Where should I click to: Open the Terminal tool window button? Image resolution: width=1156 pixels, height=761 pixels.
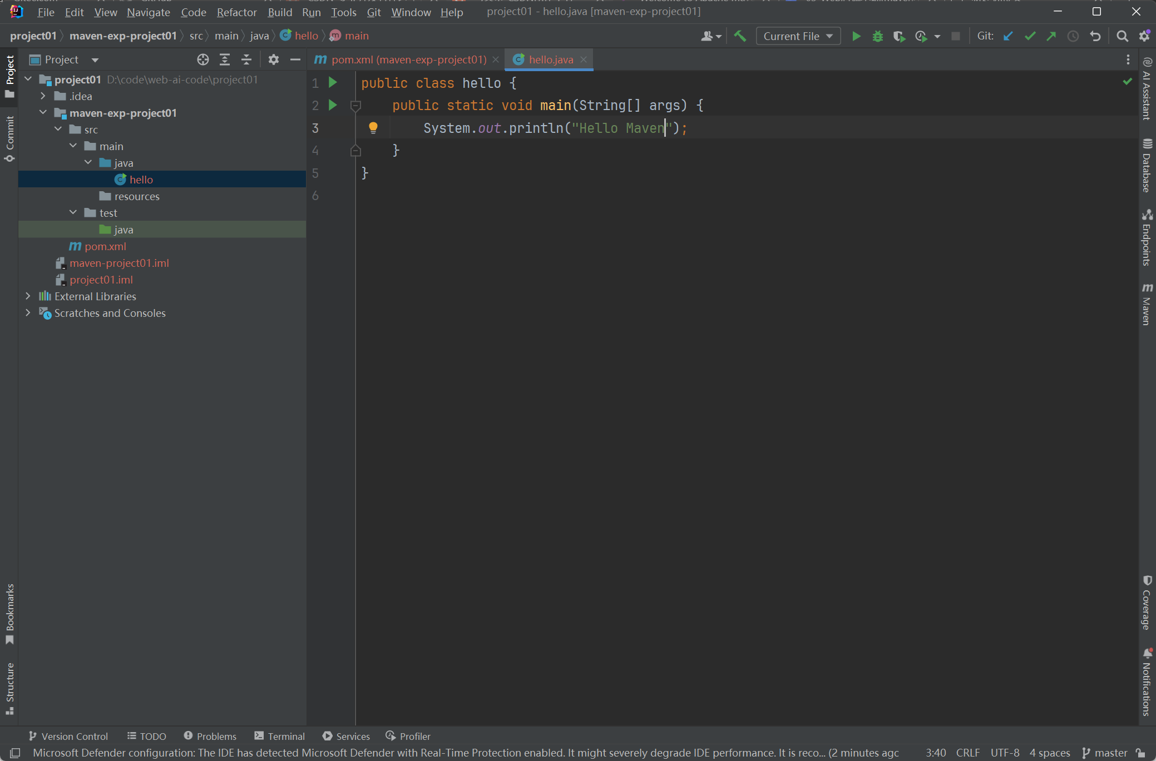click(x=279, y=736)
